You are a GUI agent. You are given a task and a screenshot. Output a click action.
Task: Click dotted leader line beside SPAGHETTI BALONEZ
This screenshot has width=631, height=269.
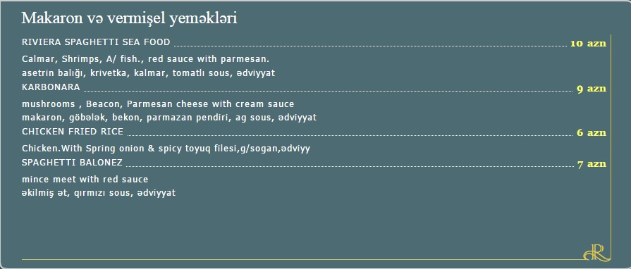click(350, 166)
